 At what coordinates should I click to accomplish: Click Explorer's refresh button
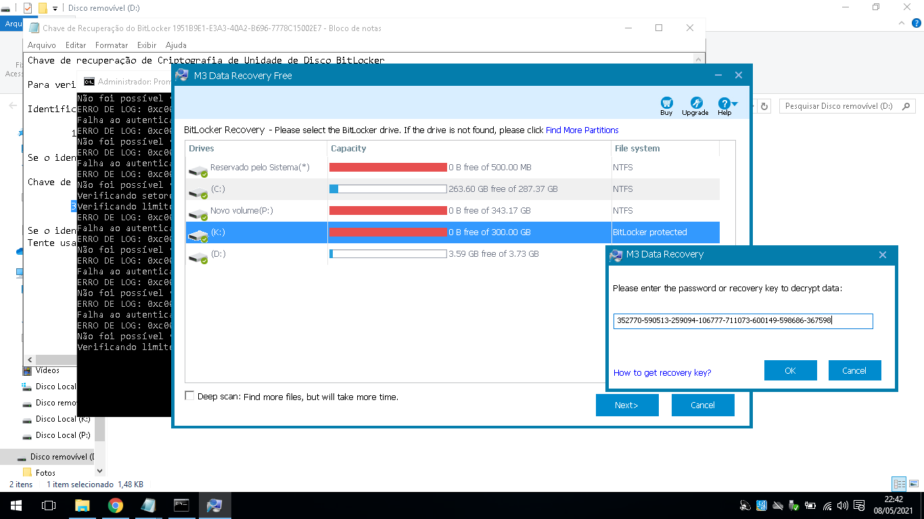(764, 106)
